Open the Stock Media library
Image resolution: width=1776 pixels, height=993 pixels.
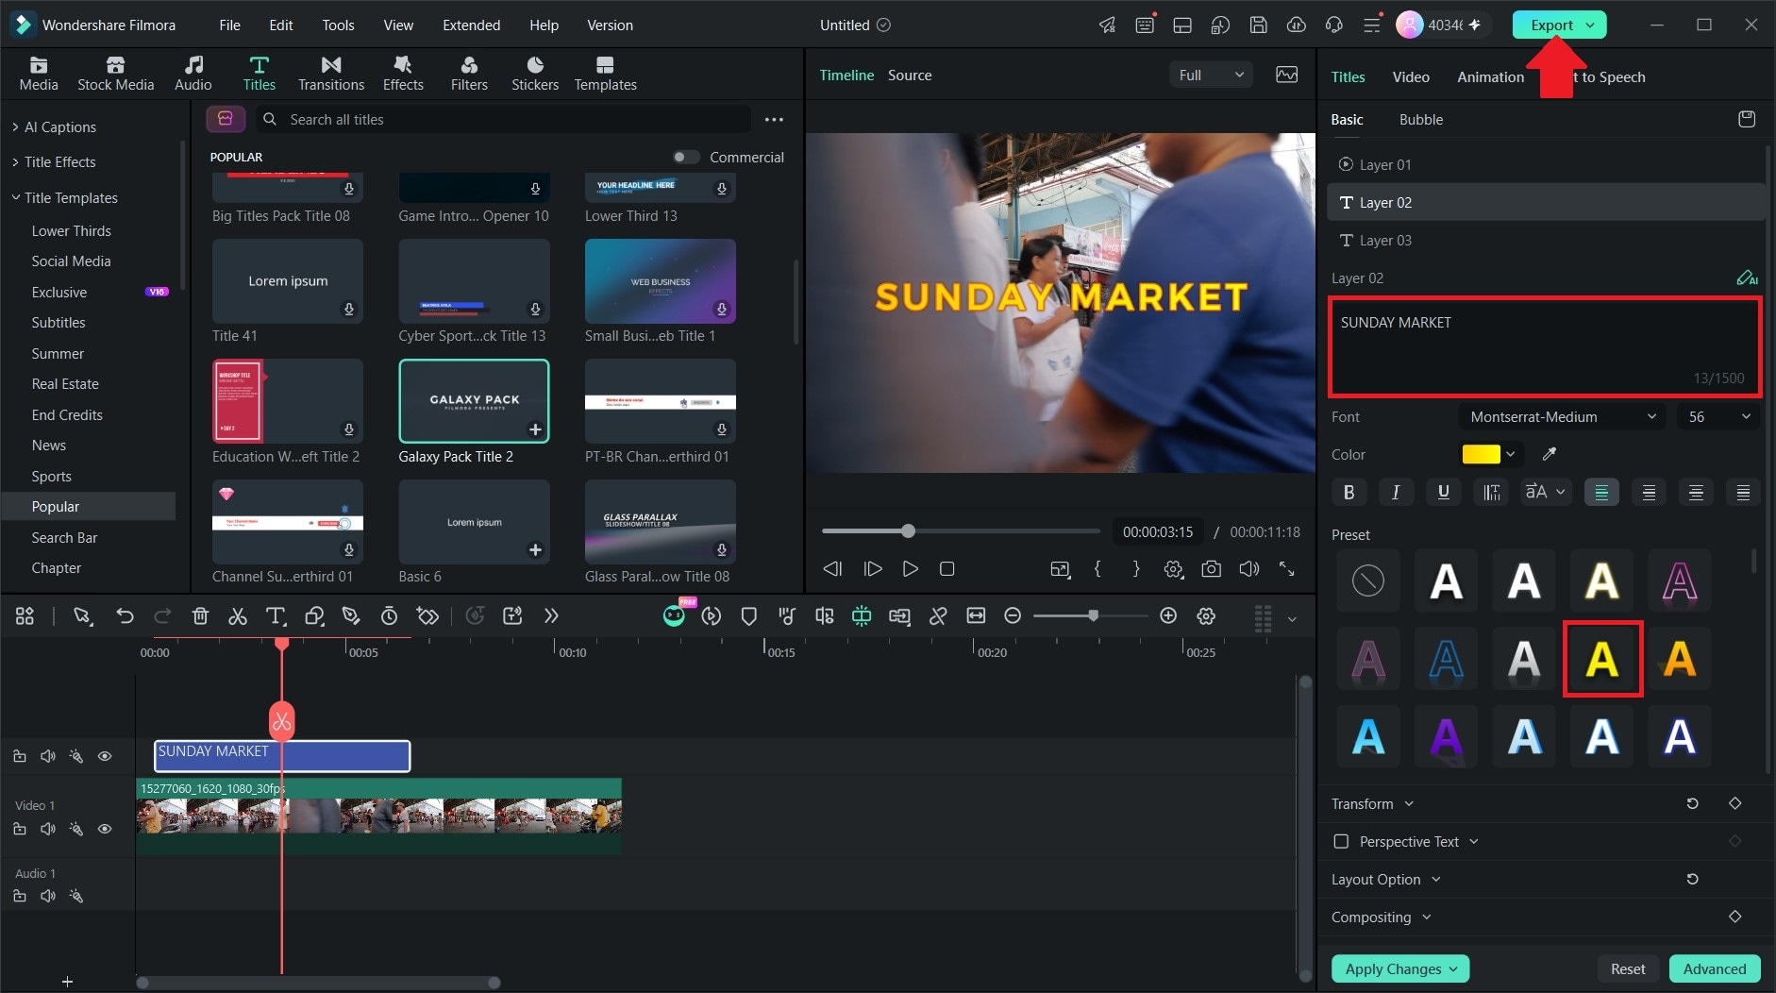point(115,74)
